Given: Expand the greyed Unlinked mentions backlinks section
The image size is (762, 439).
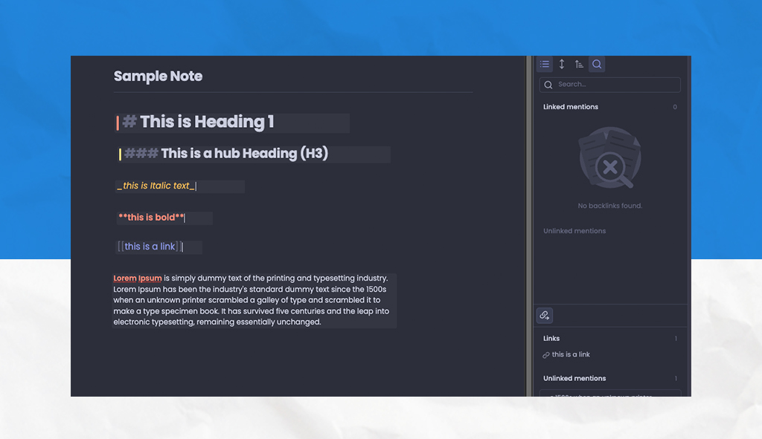Looking at the screenshot, I should pyautogui.click(x=574, y=231).
